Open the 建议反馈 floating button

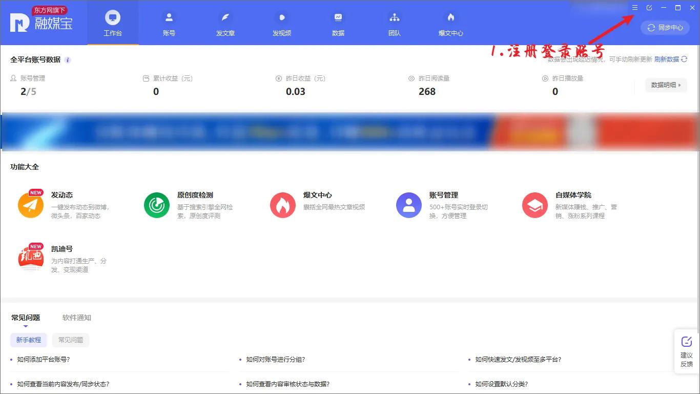click(x=687, y=351)
